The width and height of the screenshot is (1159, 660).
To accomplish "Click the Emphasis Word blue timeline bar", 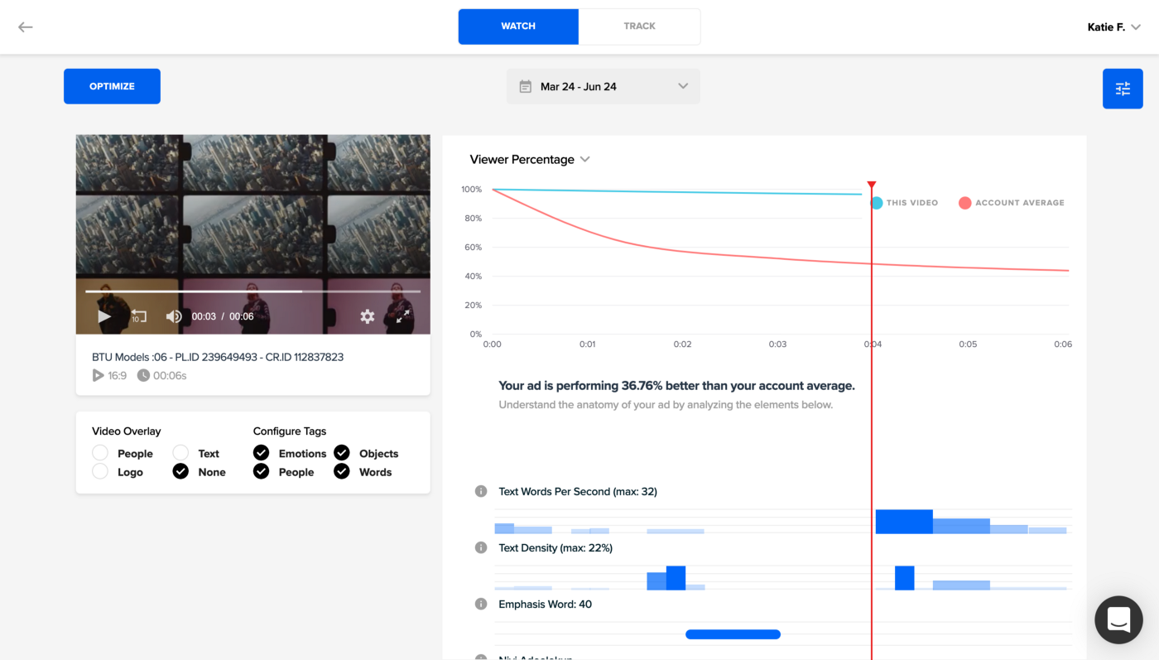I will click(733, 634).
